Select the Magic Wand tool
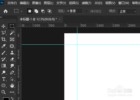The height and width of the screenshot is (100, 140). [12, 33]
